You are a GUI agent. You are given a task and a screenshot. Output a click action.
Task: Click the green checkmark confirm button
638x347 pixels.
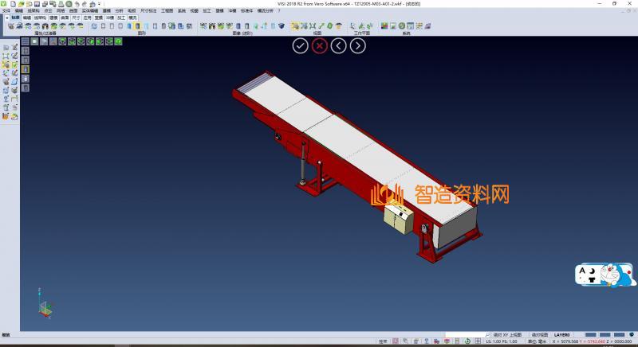300,45
